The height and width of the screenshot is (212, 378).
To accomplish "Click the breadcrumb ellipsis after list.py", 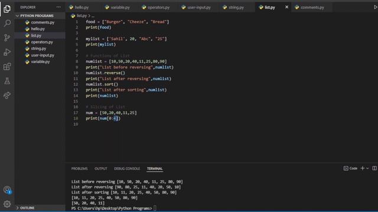I will pos(93,16).
